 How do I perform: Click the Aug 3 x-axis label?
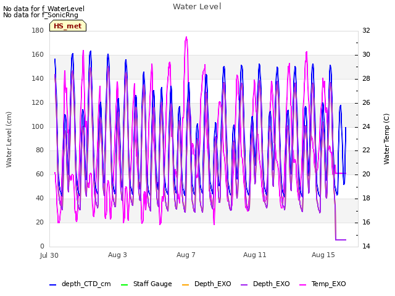click(x=117, y=255)
